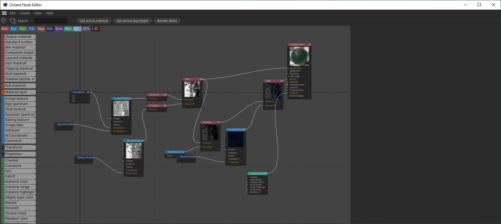The height and width of the screenshot is (224, 501).
Task: Toggle the Mec category filter
Action: click(x=68, y=29)
